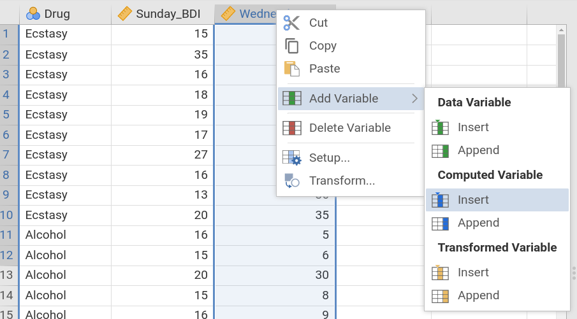Select Append under Data Variable
Viewport: 577px width, 319px height.
coord(497,150)
